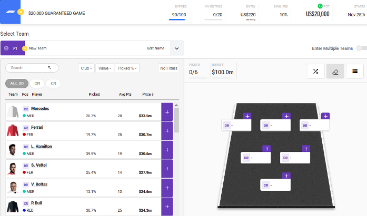This screenshot has width=367, height=216.
Task: Click the eraser clear team icon
Action: point(335,71)
